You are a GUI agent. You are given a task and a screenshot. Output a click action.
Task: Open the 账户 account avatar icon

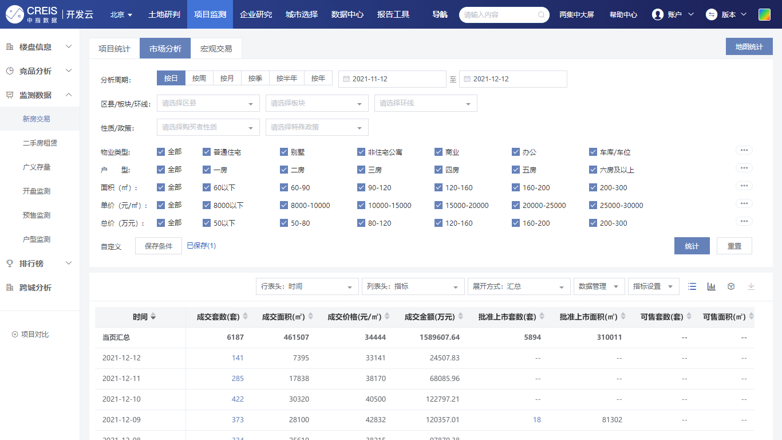coord(658,14)
